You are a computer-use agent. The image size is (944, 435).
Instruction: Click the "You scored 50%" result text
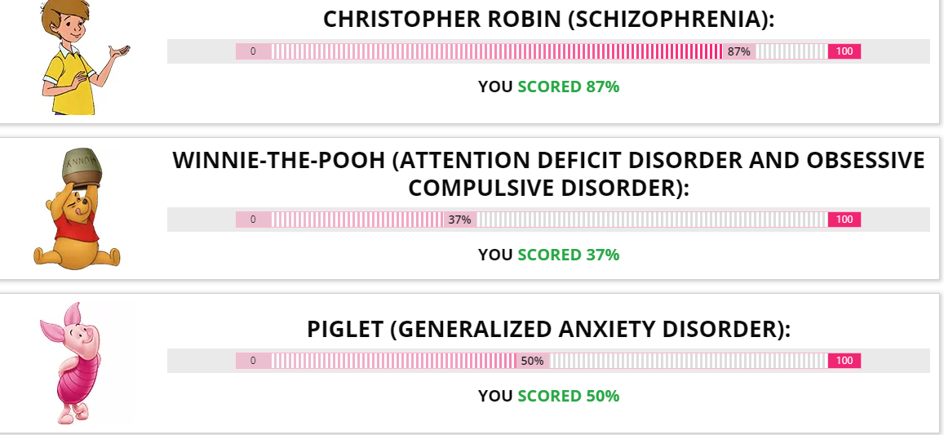click(x=548, y=396)
